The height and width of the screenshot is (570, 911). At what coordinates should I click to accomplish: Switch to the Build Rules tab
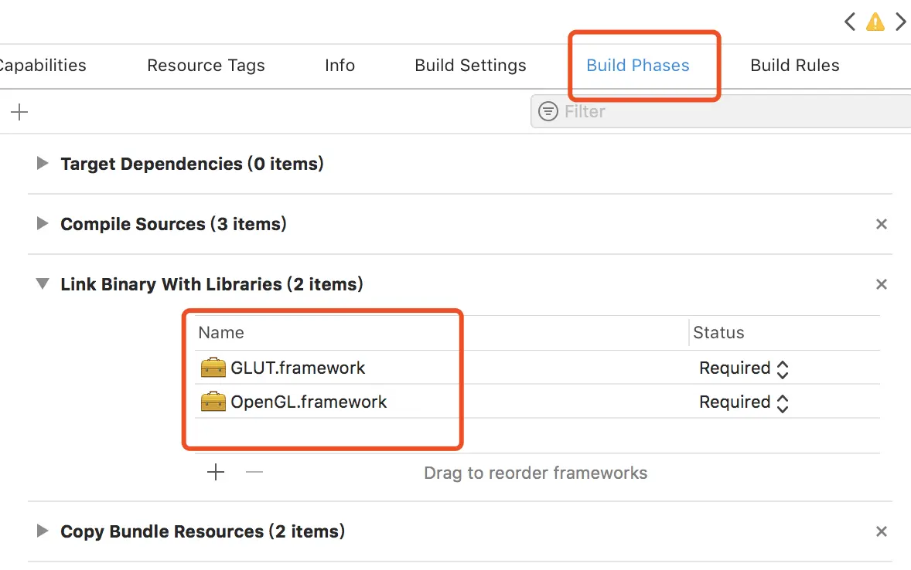(794, 66)
